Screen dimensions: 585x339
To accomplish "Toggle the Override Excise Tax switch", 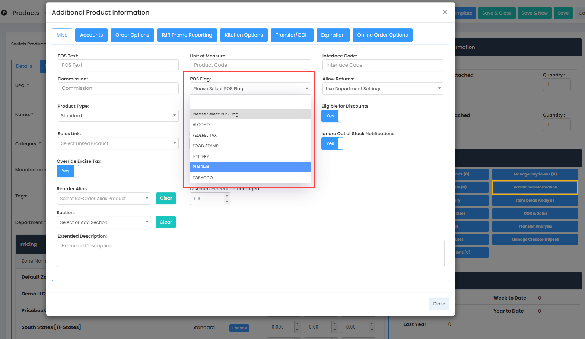I will click(68, 171).
